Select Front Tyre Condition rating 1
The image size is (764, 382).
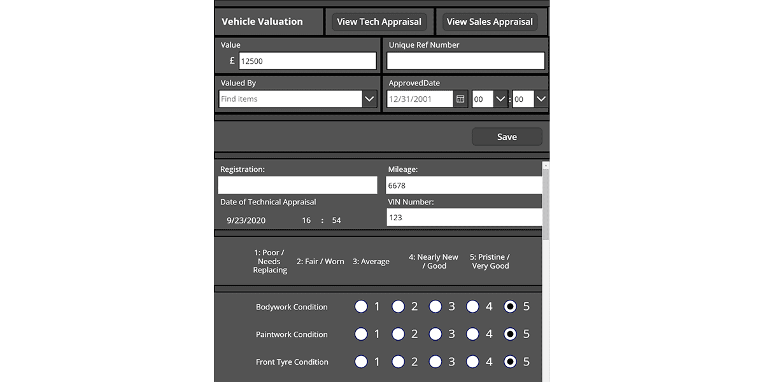(x=361, y=362)
